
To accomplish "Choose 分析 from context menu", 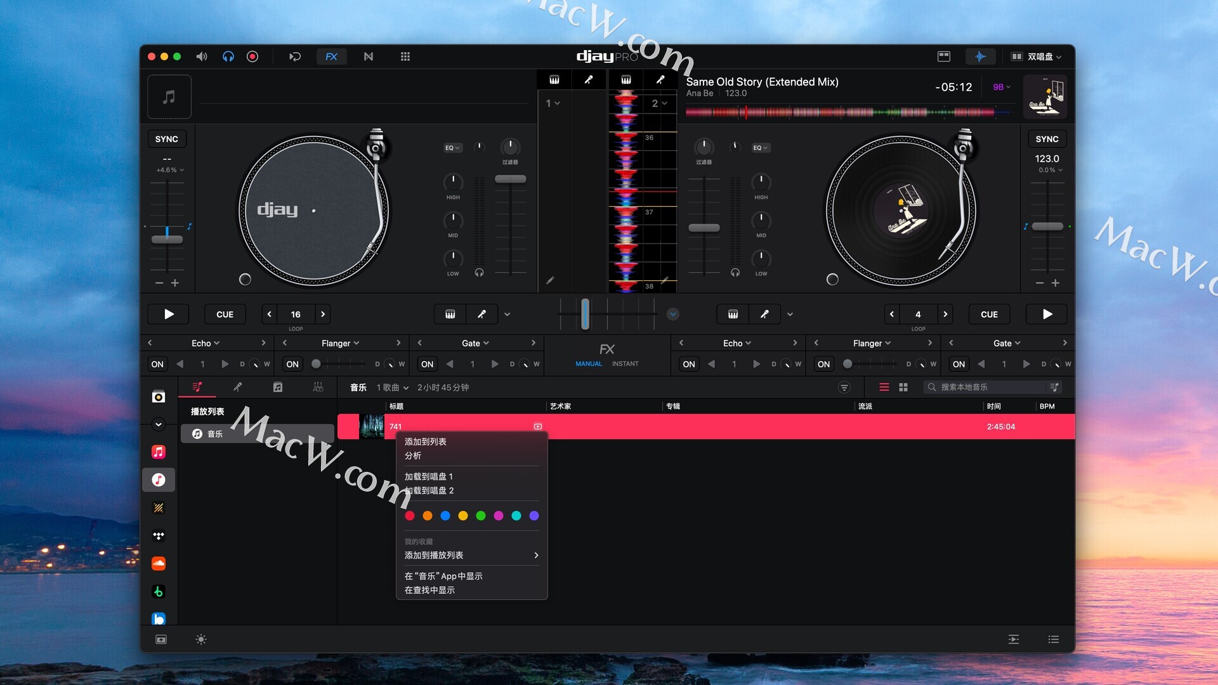I will pos(471,455).
